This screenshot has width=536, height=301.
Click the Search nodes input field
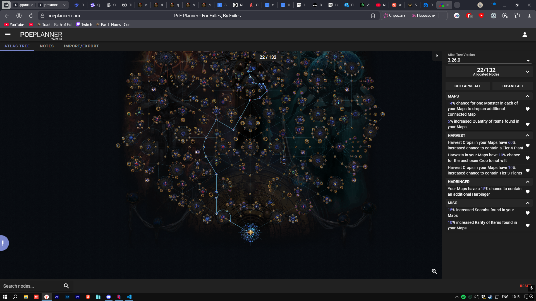[x=31, y=286]
